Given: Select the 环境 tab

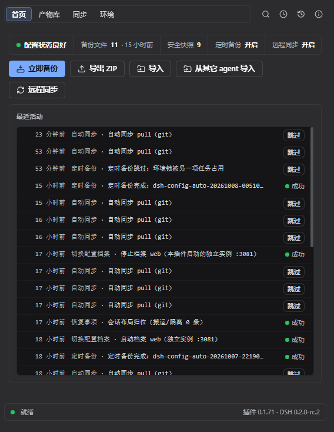Looking at the screenshot, I should [107, 14].
